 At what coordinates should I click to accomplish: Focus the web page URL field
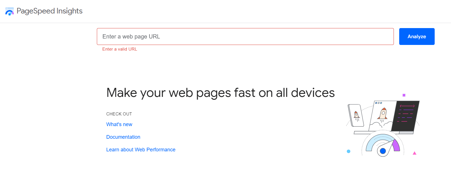(245, 37)
